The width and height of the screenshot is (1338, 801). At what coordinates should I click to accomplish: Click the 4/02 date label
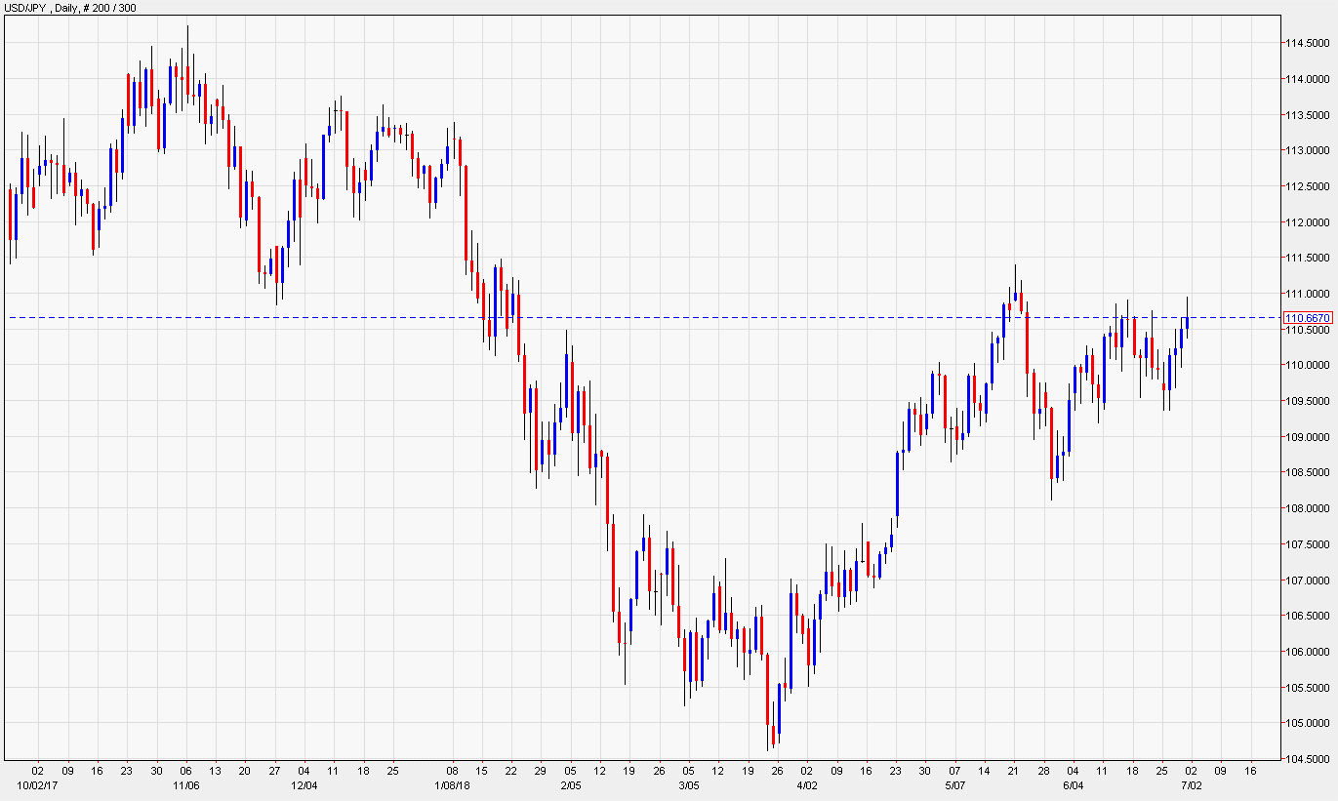pyautogui.click(x=807, y=785)
